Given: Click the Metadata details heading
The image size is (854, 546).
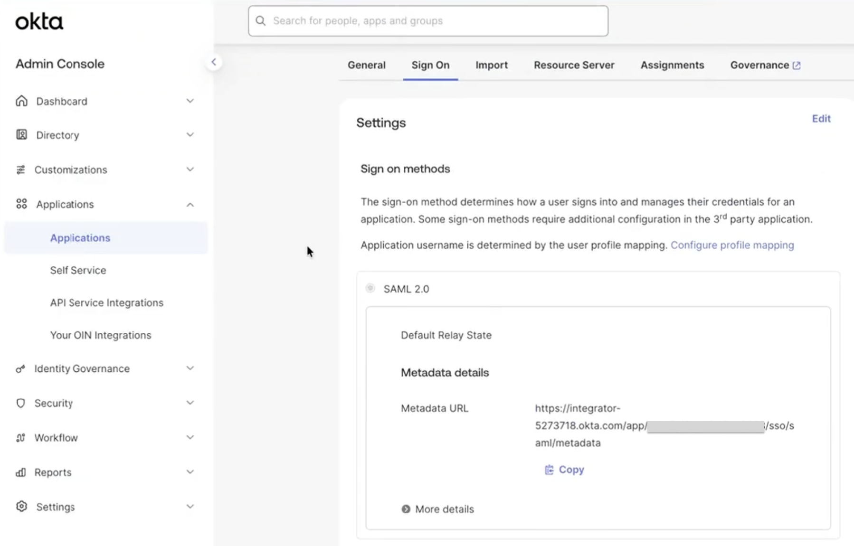Looking at the screenshot, I should click(x=445, y=372).
